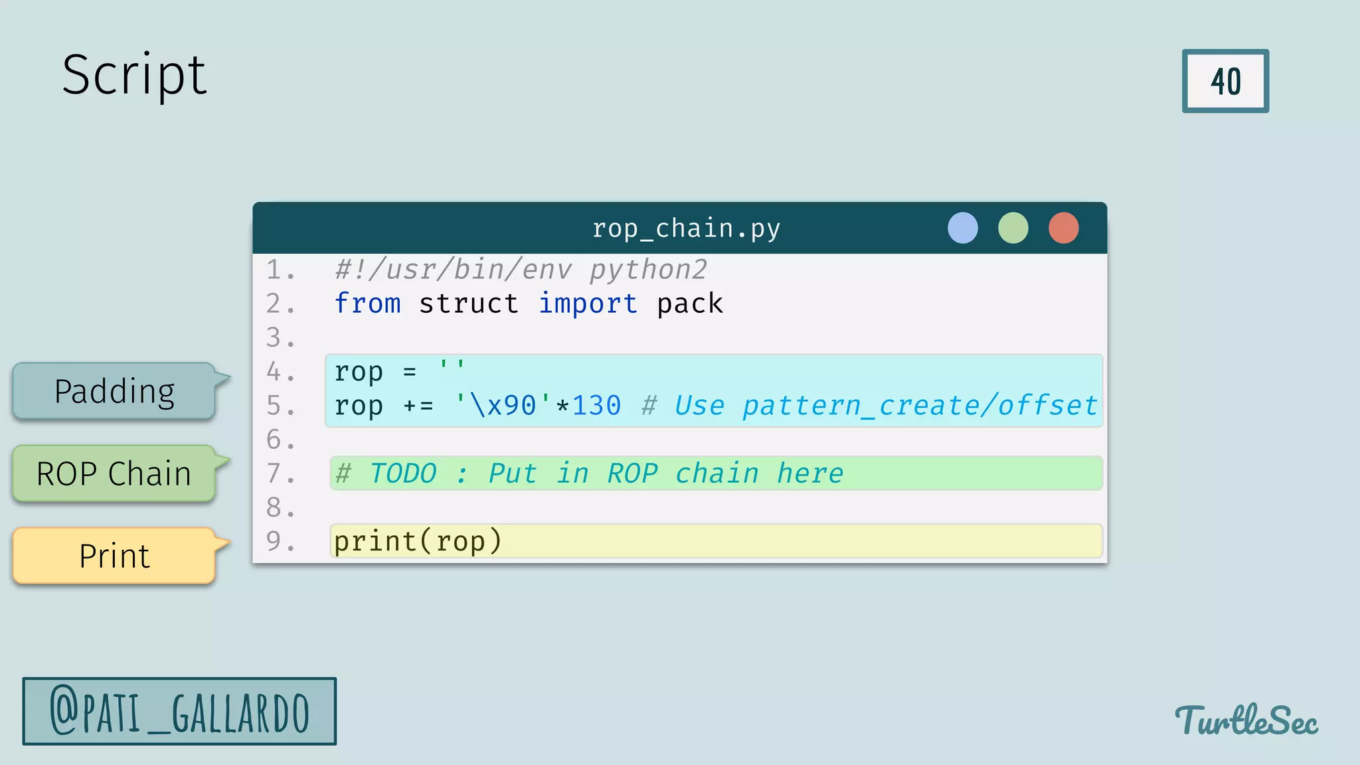Click the @PATI_GALLARDO handle box
Viewport: 1360px width, 765px height.
coord(179,711)
